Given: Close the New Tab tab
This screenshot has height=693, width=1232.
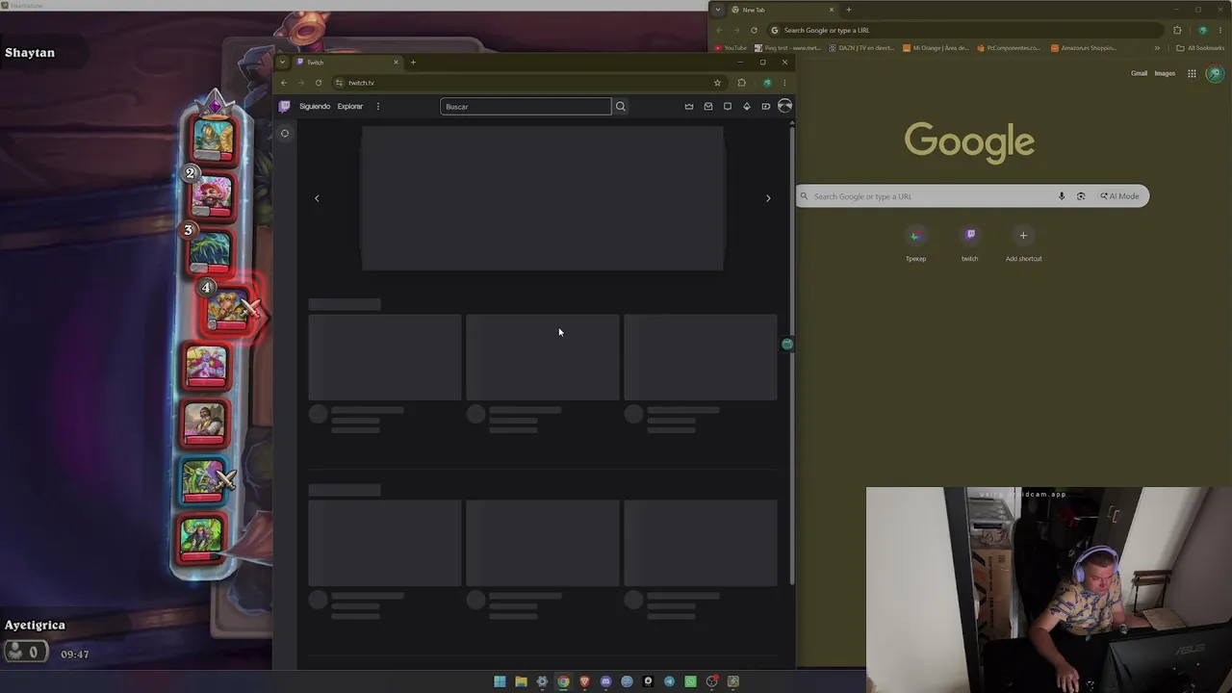Looking at the screenshot, I should point(832,10).
